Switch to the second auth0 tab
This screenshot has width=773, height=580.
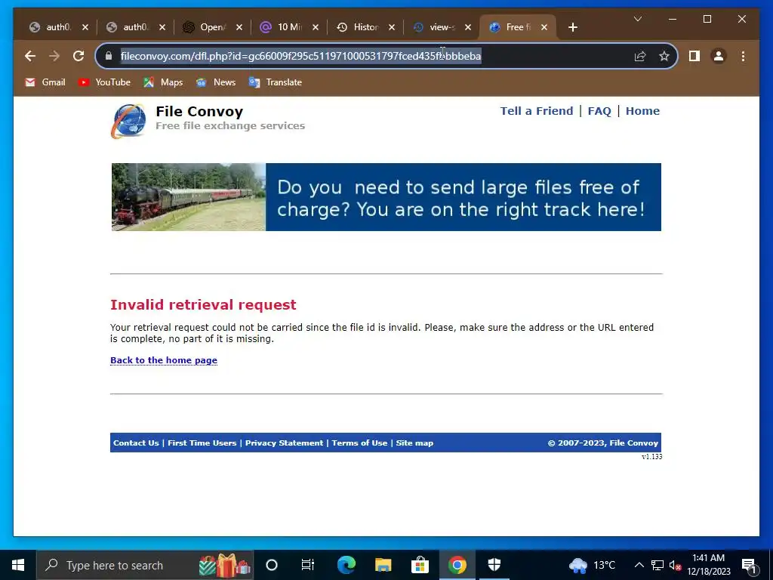point(131,27)
